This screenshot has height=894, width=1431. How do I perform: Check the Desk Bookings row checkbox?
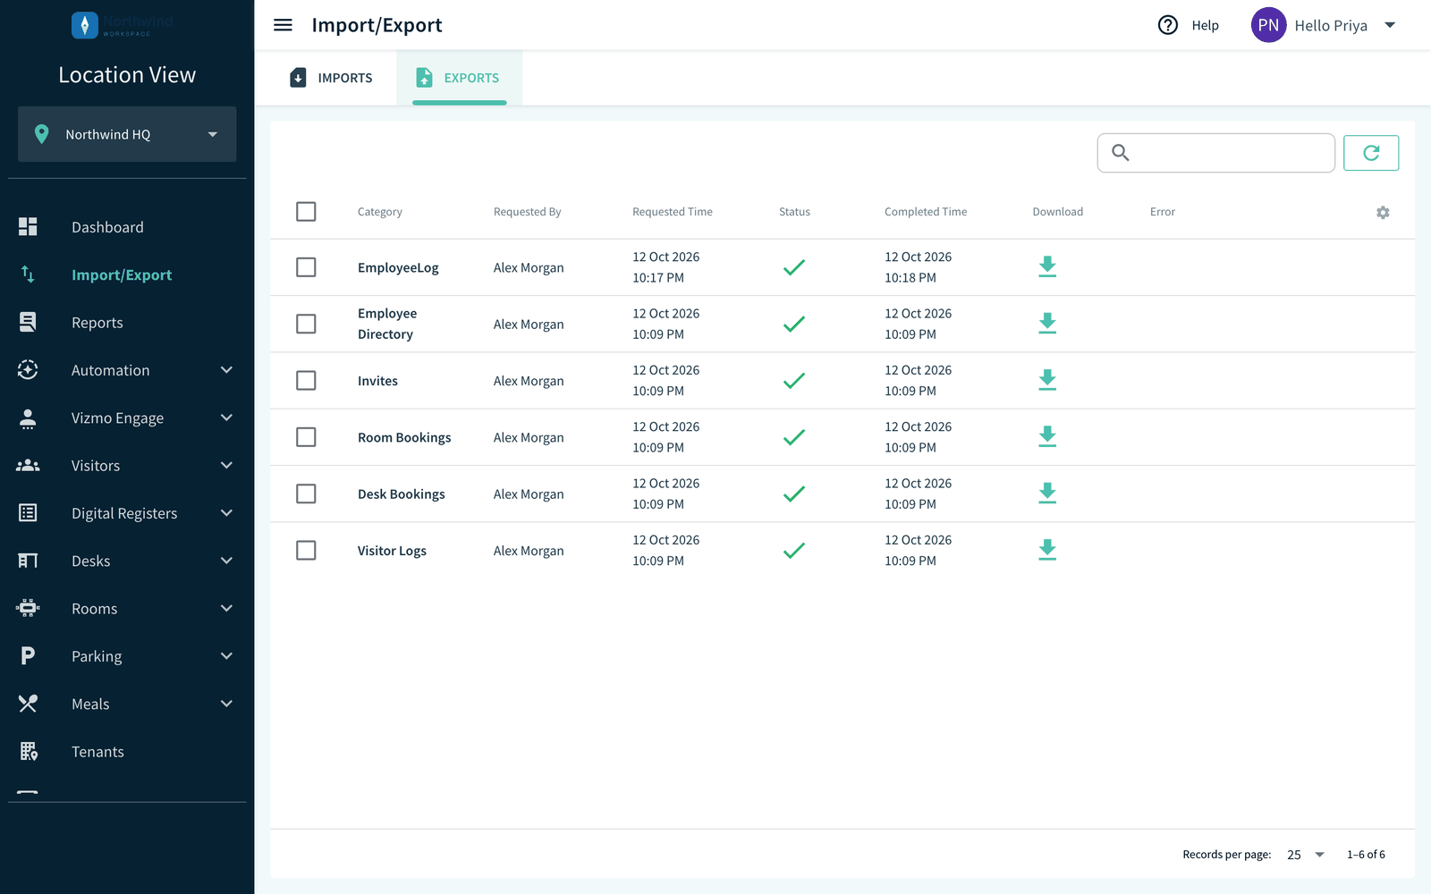(x=306, y=493)
